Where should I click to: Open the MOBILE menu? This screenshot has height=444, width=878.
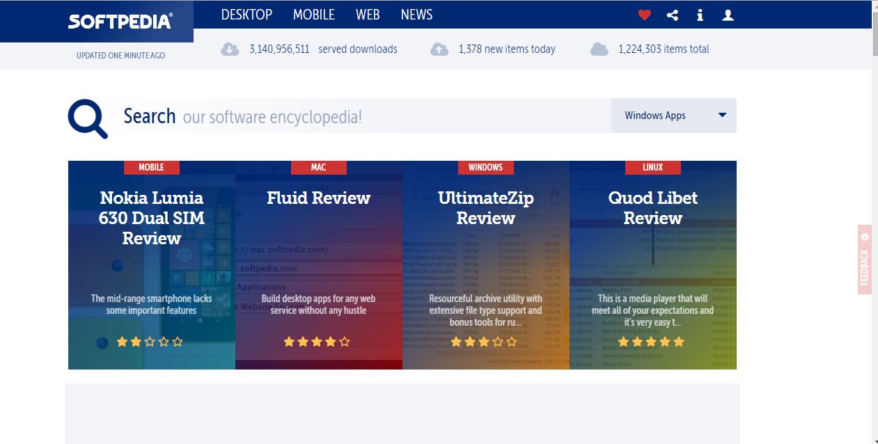pos(313,15)
